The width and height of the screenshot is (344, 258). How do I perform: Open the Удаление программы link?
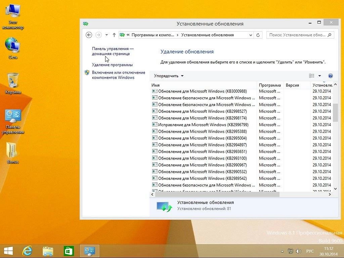[112, 65]
